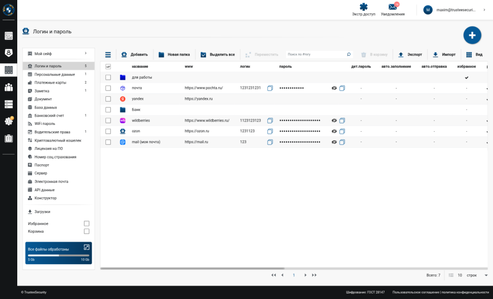This screenshot has width=493, height=299.
Task: Open the user account menu for maxim
Action: click(456, 10)
